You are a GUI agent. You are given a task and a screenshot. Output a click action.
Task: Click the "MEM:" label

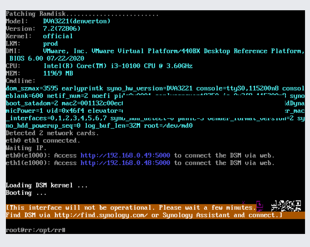pos(13,74)
